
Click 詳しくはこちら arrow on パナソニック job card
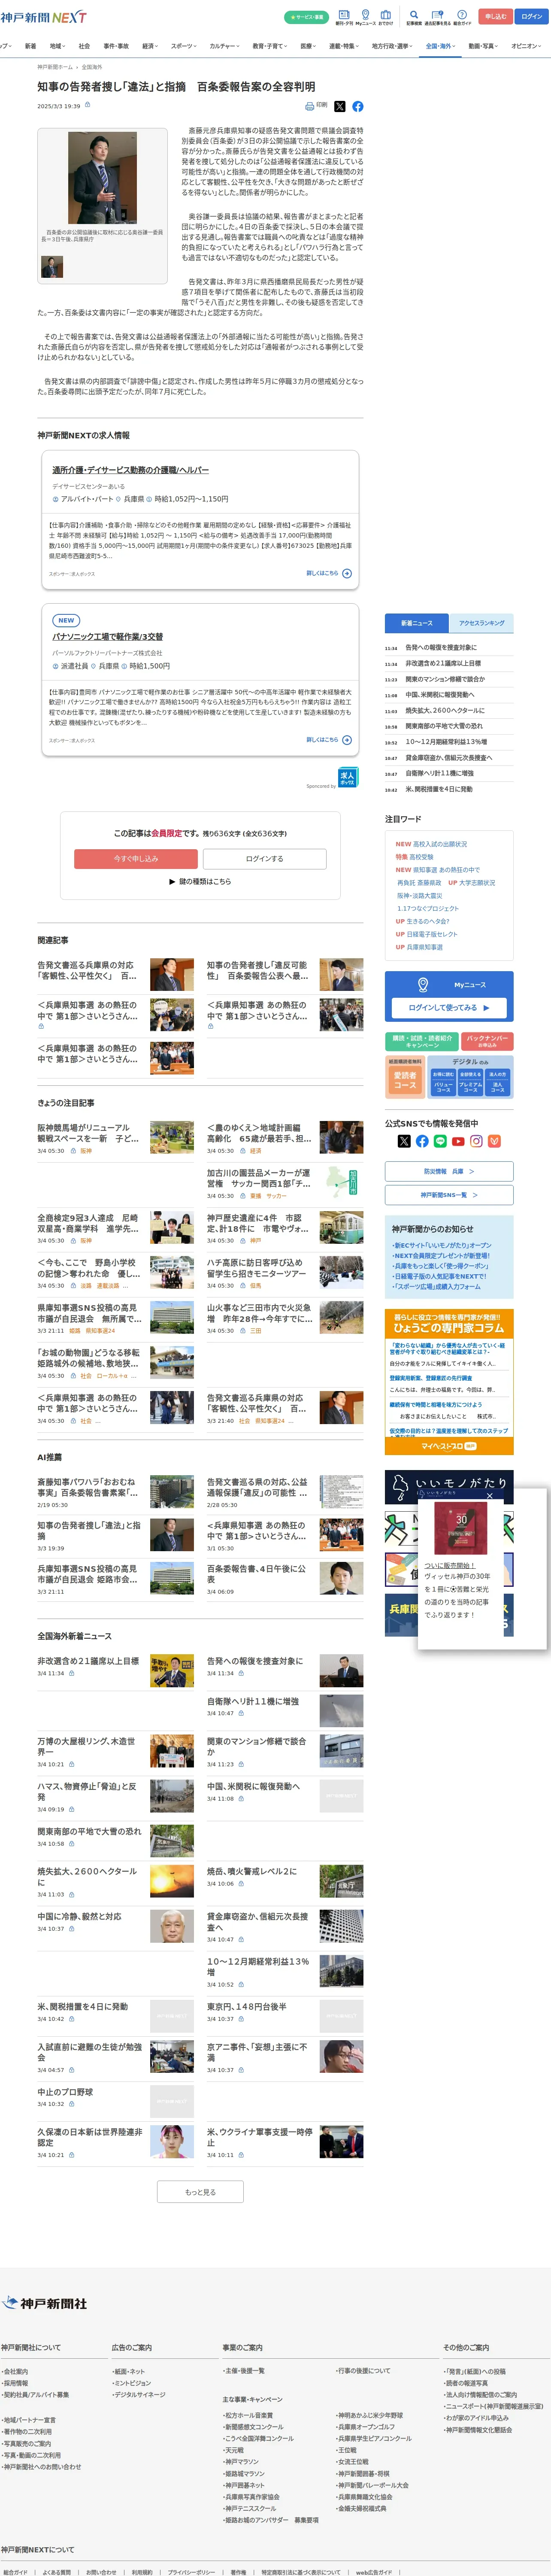(x=347, y=740)
